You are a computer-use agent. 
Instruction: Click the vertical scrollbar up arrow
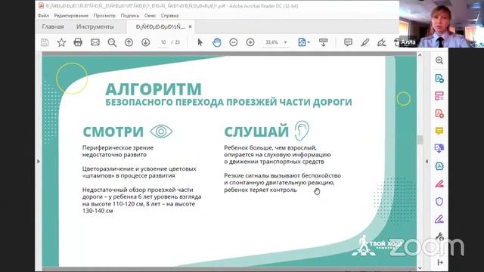(x=420, y=55)
